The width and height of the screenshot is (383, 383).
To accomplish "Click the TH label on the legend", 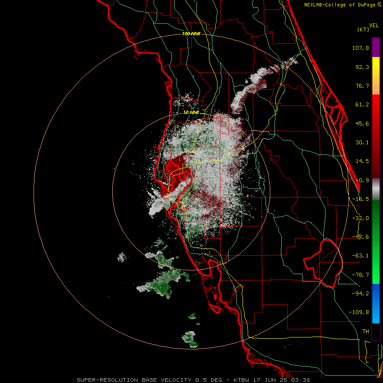I will [x=366, y=332].
